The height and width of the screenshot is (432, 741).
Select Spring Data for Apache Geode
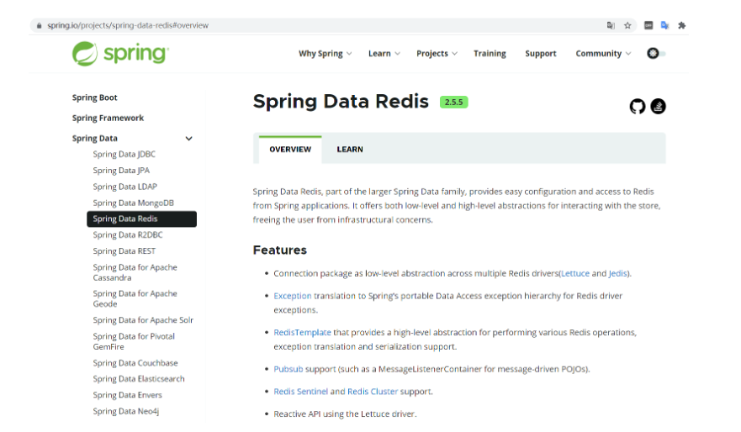coord(135,298)
